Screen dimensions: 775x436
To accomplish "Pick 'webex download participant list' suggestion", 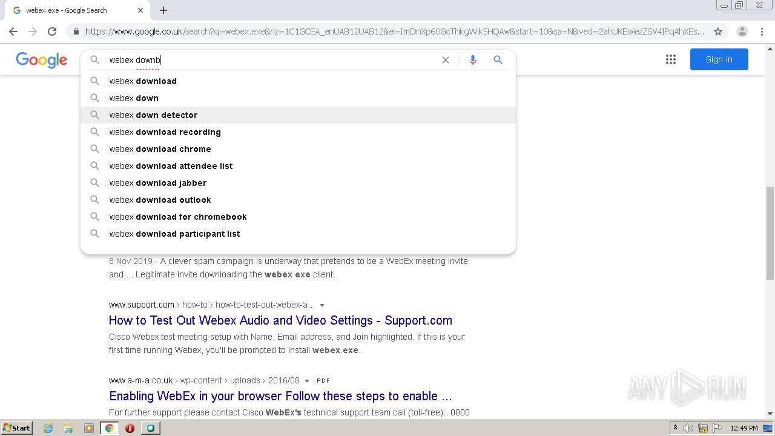I will tap(298, 234).
